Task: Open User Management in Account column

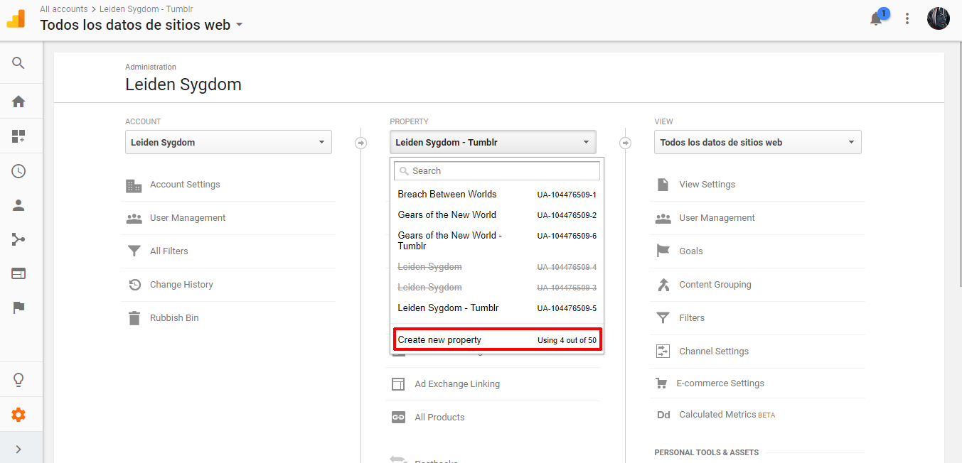Action: (x=188, y=218)
